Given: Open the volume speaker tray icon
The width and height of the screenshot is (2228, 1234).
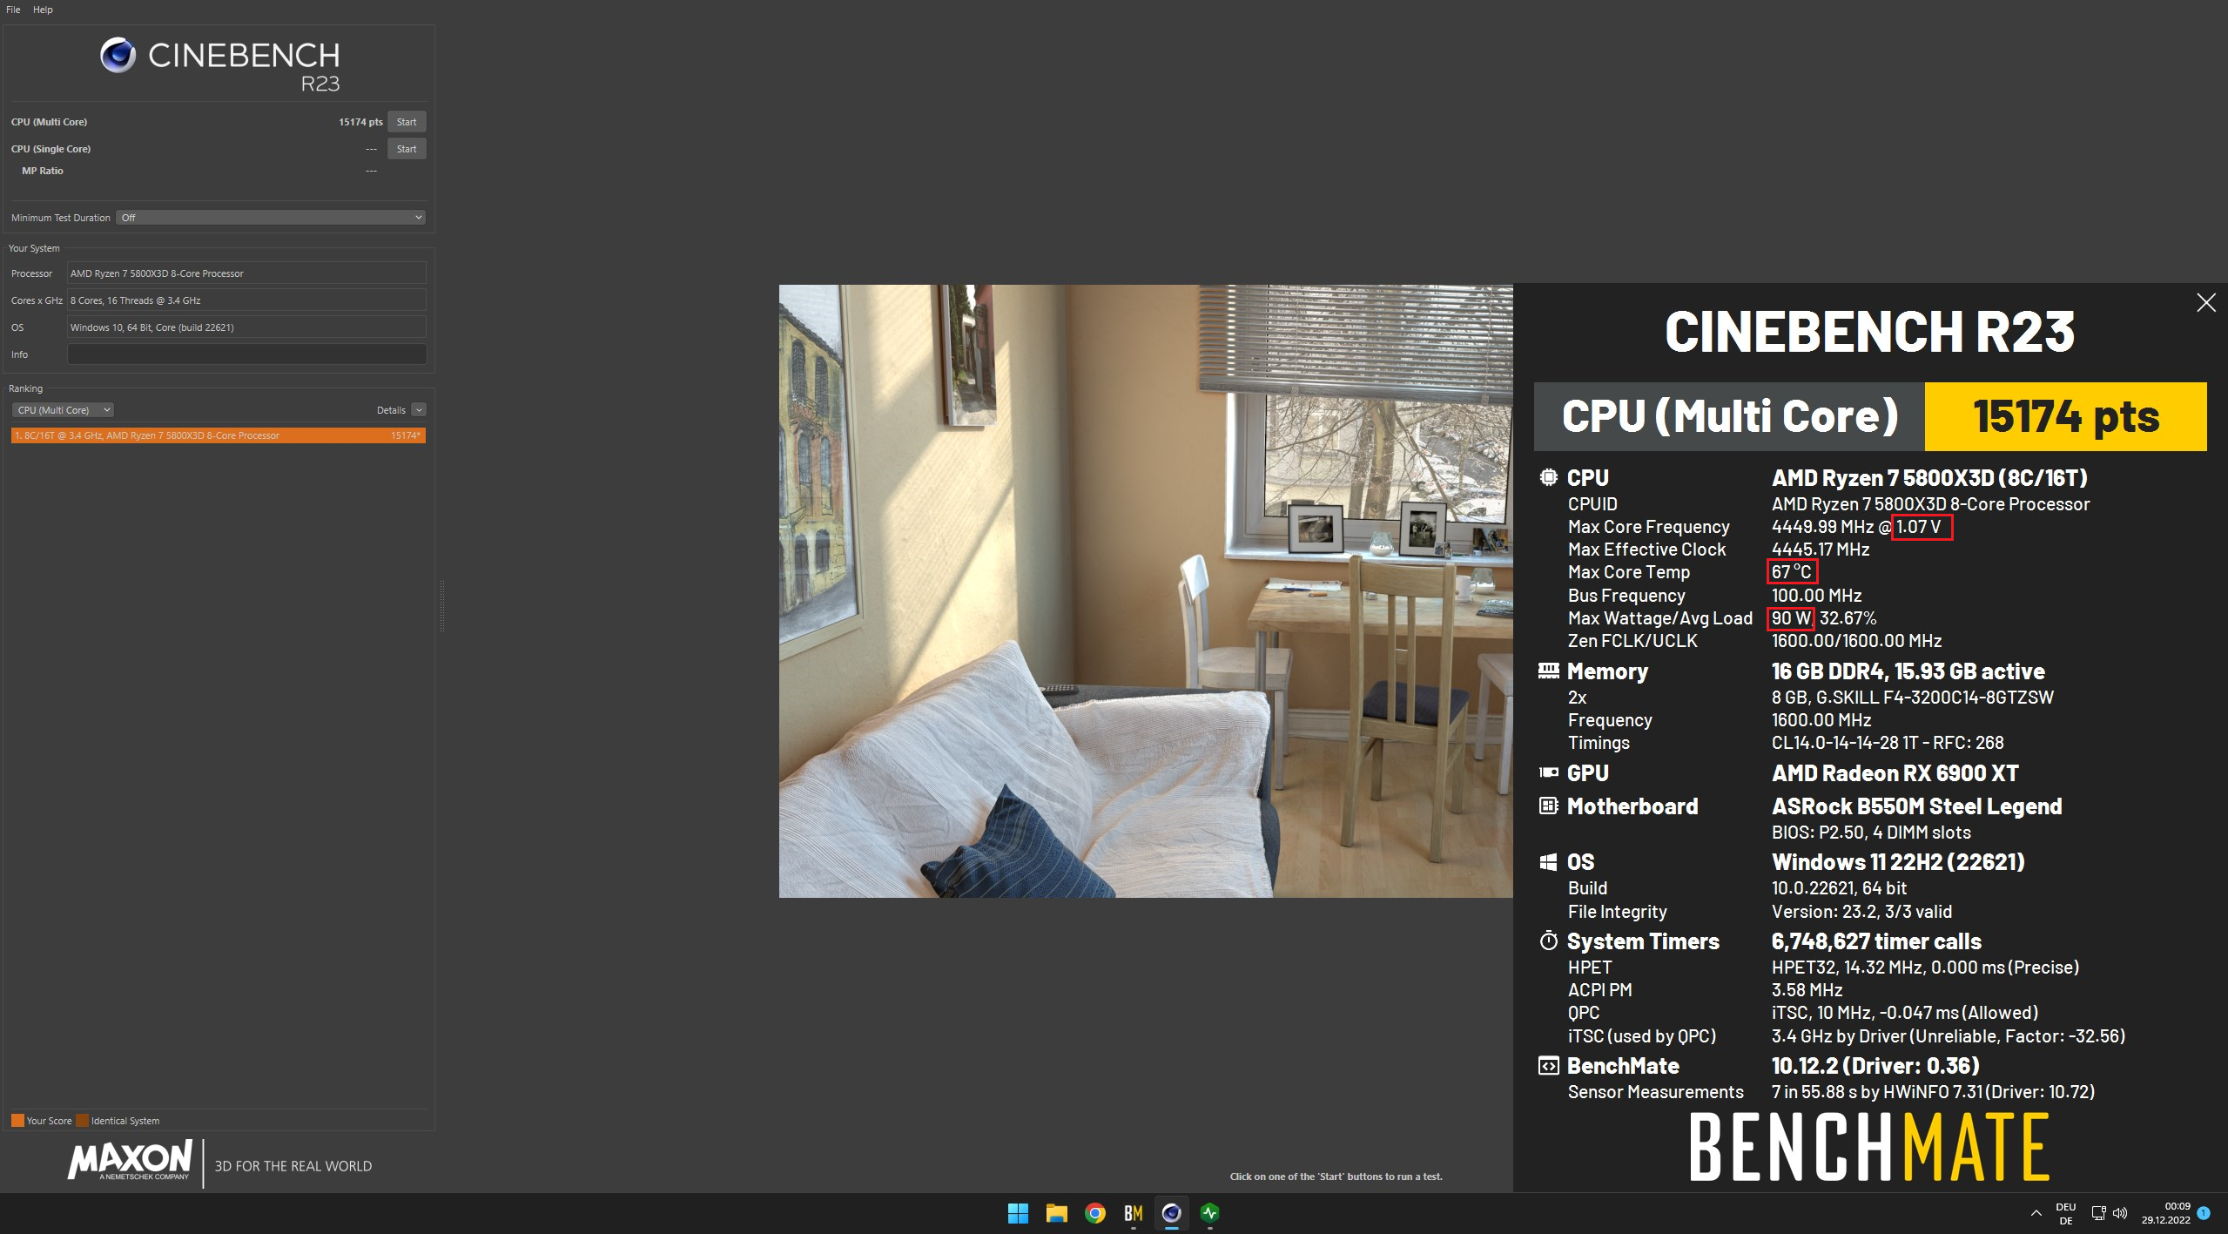Looking at the screenshot, I should tap(2120, 1213).
